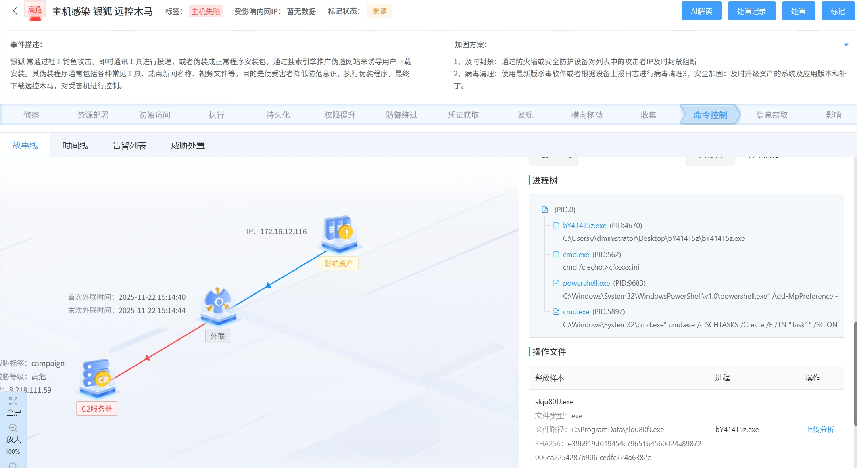Click the zoom-in magnifier icon
This screenshot has height=468, width=857.
(13, 428)
